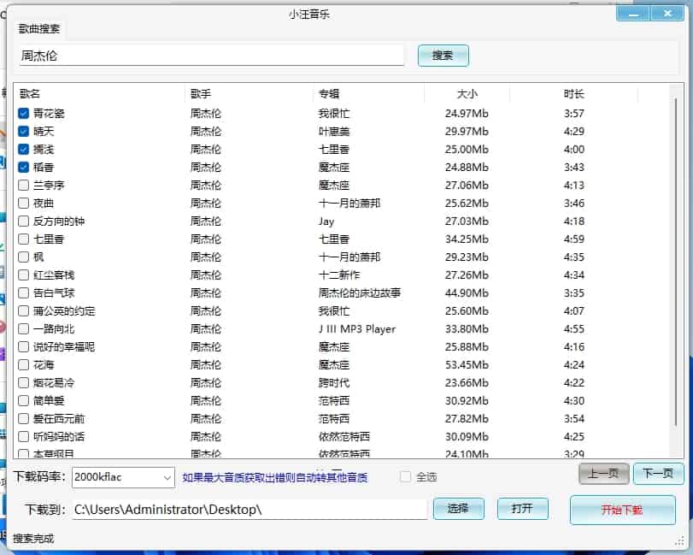Check the 夜曲 song checkbox
This screenshot has height=555, width=693.
click(23, 204)
